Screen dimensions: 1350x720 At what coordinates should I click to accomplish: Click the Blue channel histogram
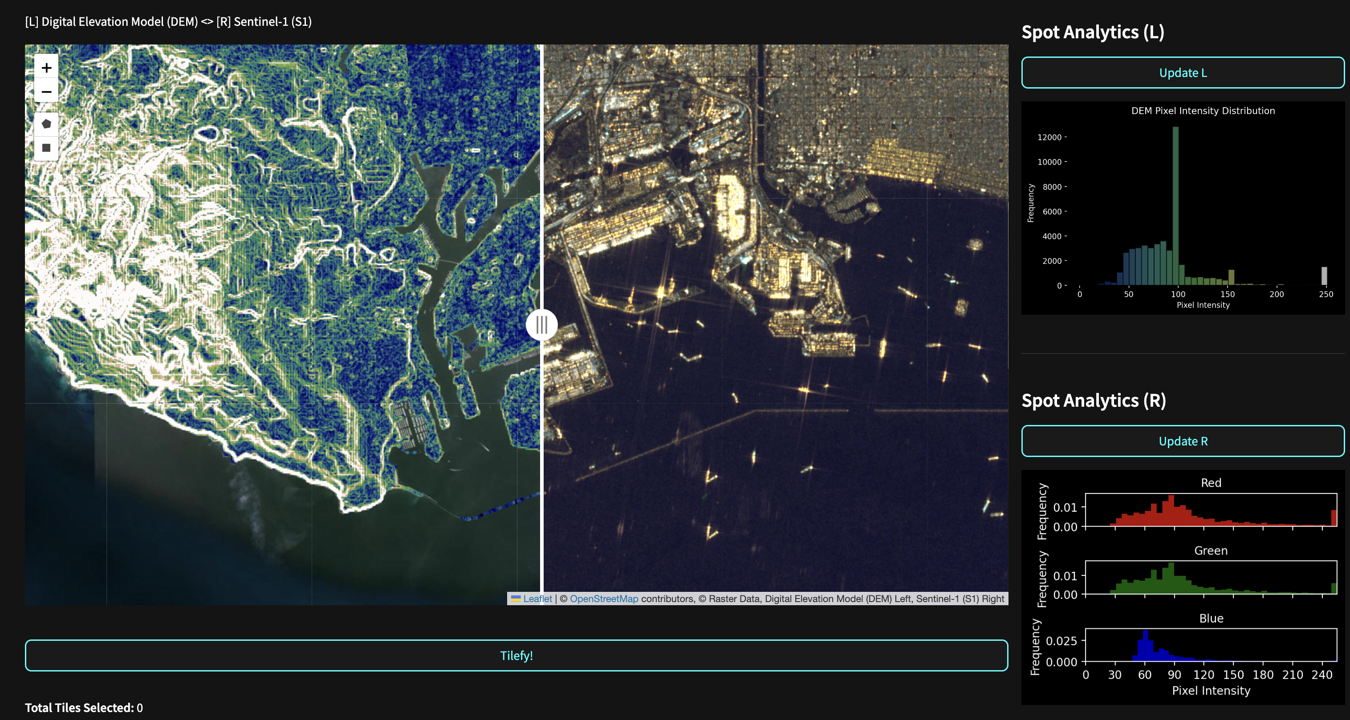point(1211,645)
